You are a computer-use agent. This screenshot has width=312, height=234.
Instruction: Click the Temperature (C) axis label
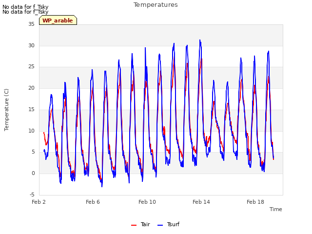tap(6, 110)
